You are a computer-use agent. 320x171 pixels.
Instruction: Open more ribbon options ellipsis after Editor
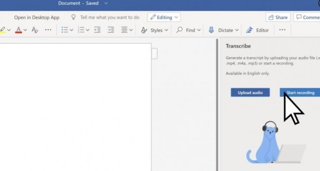(282, 30)
